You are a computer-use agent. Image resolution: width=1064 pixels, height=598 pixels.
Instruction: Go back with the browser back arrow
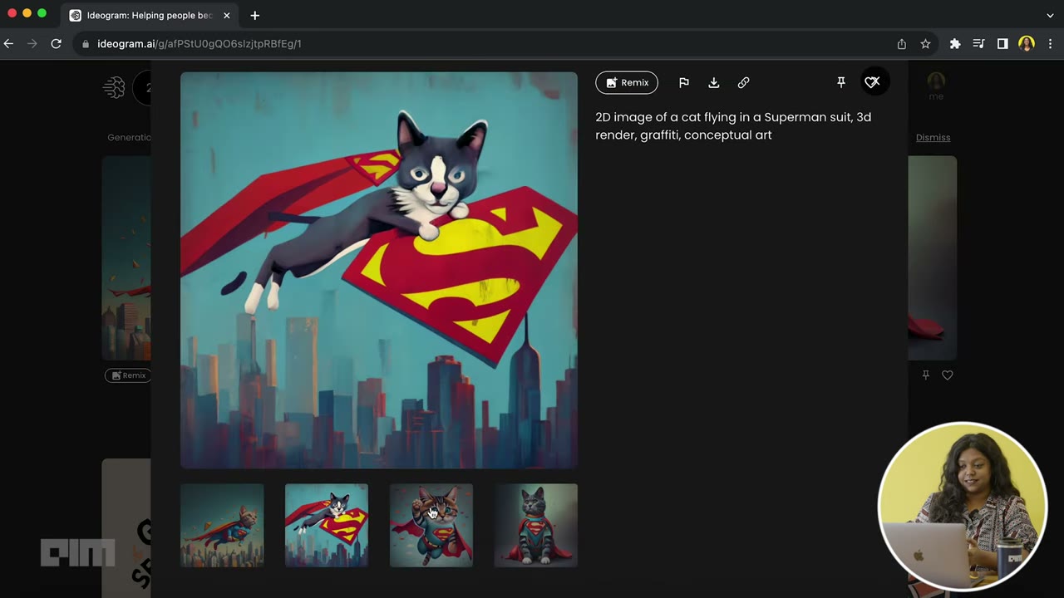pyautogui.click(x=9, y=44)
